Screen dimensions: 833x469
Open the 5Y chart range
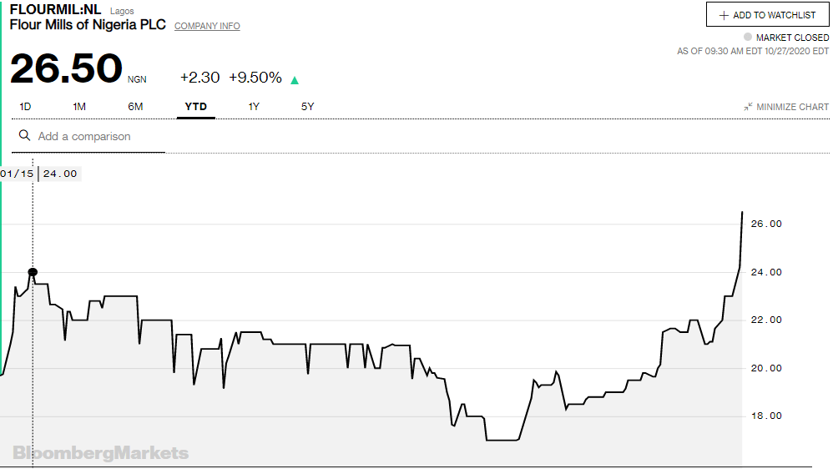(x=308, y=107)
